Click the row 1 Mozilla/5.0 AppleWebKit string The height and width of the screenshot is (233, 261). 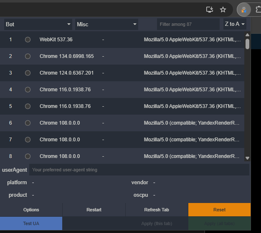(192, 40)
